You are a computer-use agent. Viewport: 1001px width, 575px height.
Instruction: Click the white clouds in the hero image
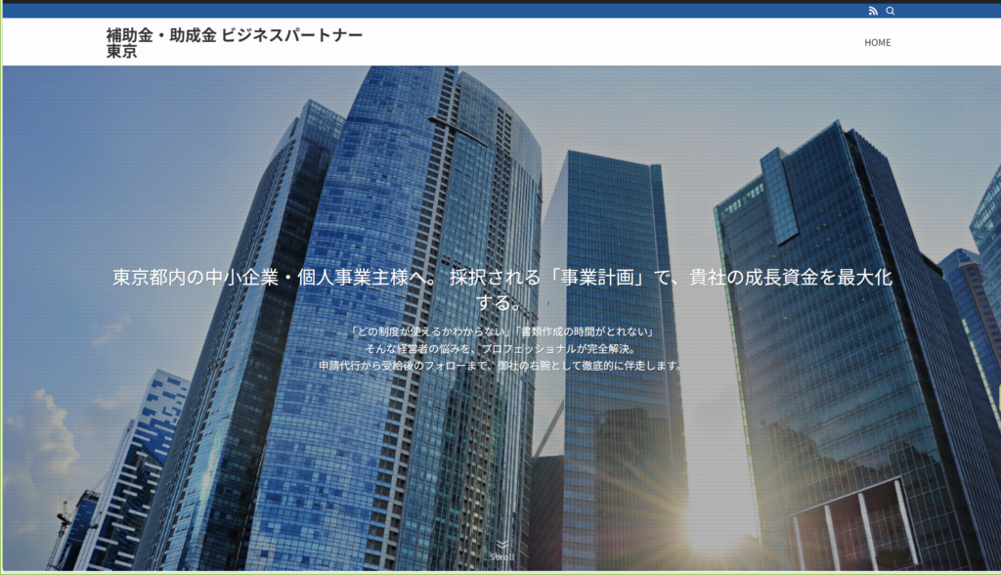(39, 430)
